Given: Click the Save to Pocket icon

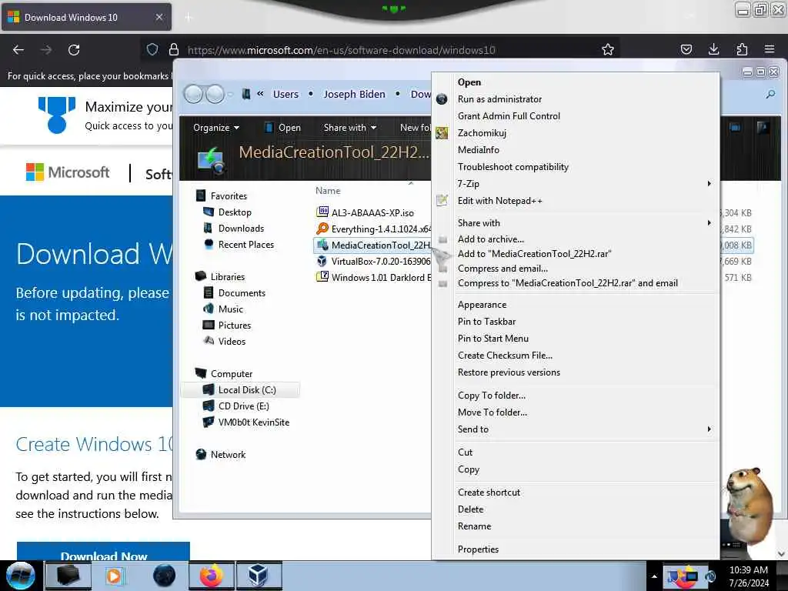Looking at the screenshot, I should coord(686,49).
